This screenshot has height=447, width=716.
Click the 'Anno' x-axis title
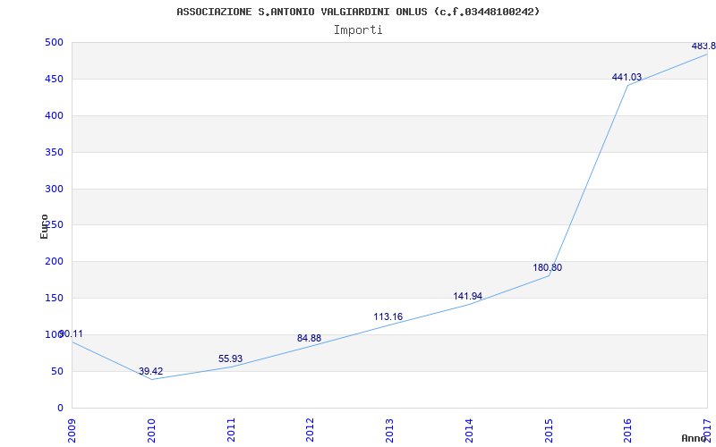click(693, 438)
